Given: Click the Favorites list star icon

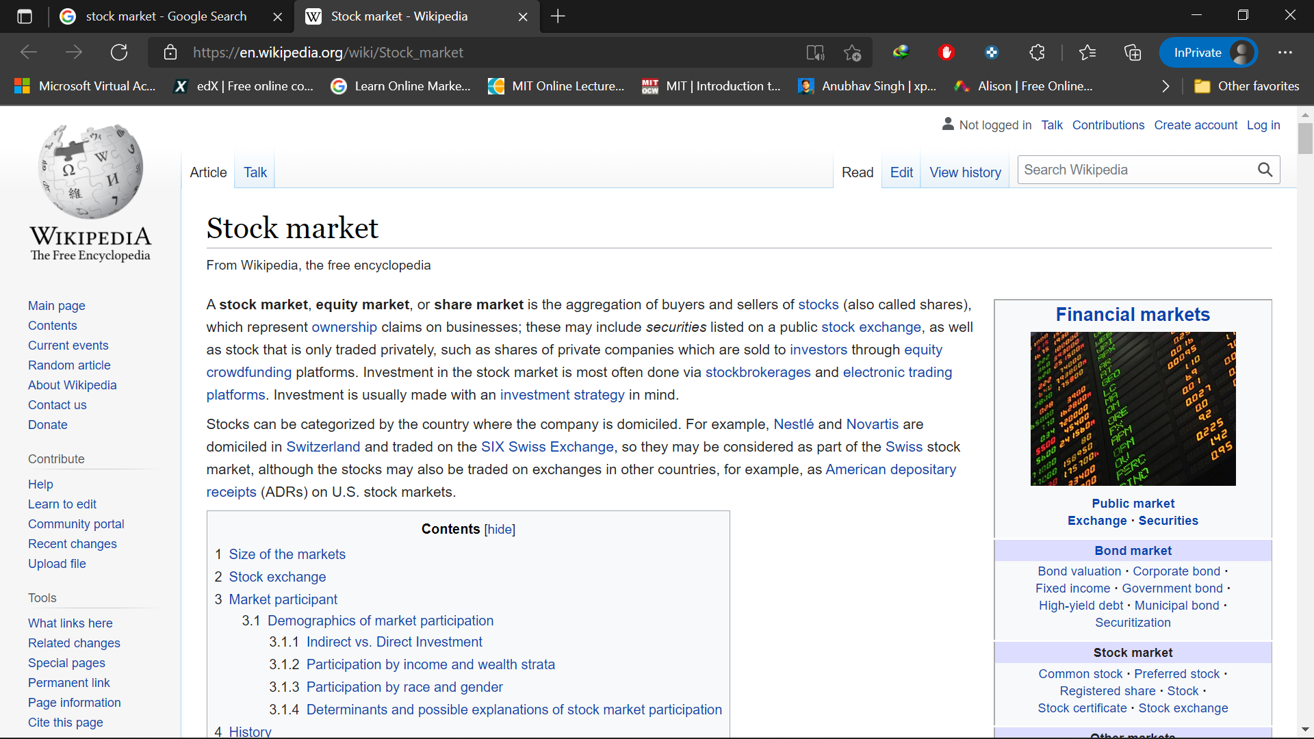Looking at the screenshot, I should point(1088,52).
